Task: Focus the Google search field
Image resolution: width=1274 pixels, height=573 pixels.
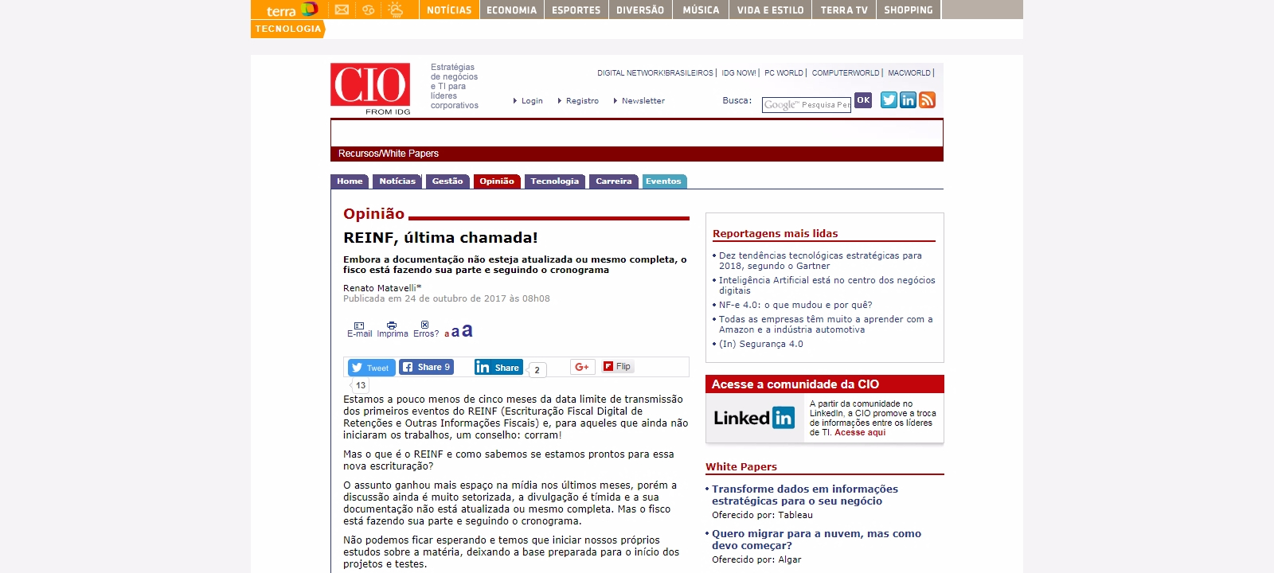Action: pos(806,105)
